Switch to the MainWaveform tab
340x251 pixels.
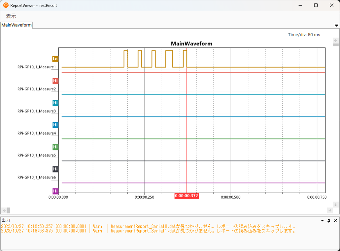click(x=16, y=25)
